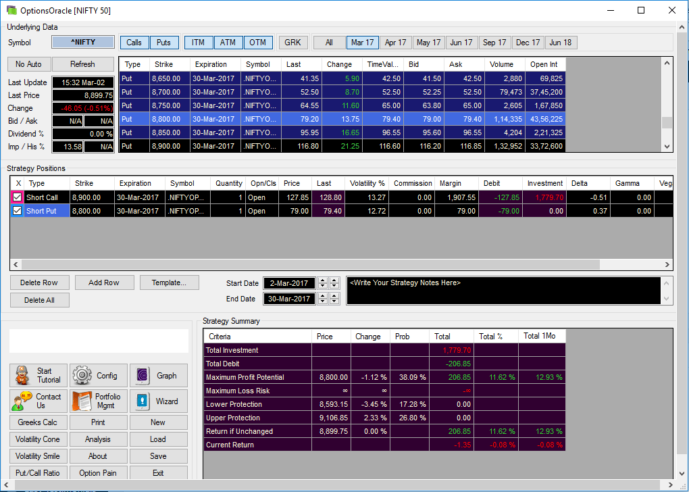The image size is (689, 492).
Task: Click the End Date field
Action: click(x=289, y=299)
